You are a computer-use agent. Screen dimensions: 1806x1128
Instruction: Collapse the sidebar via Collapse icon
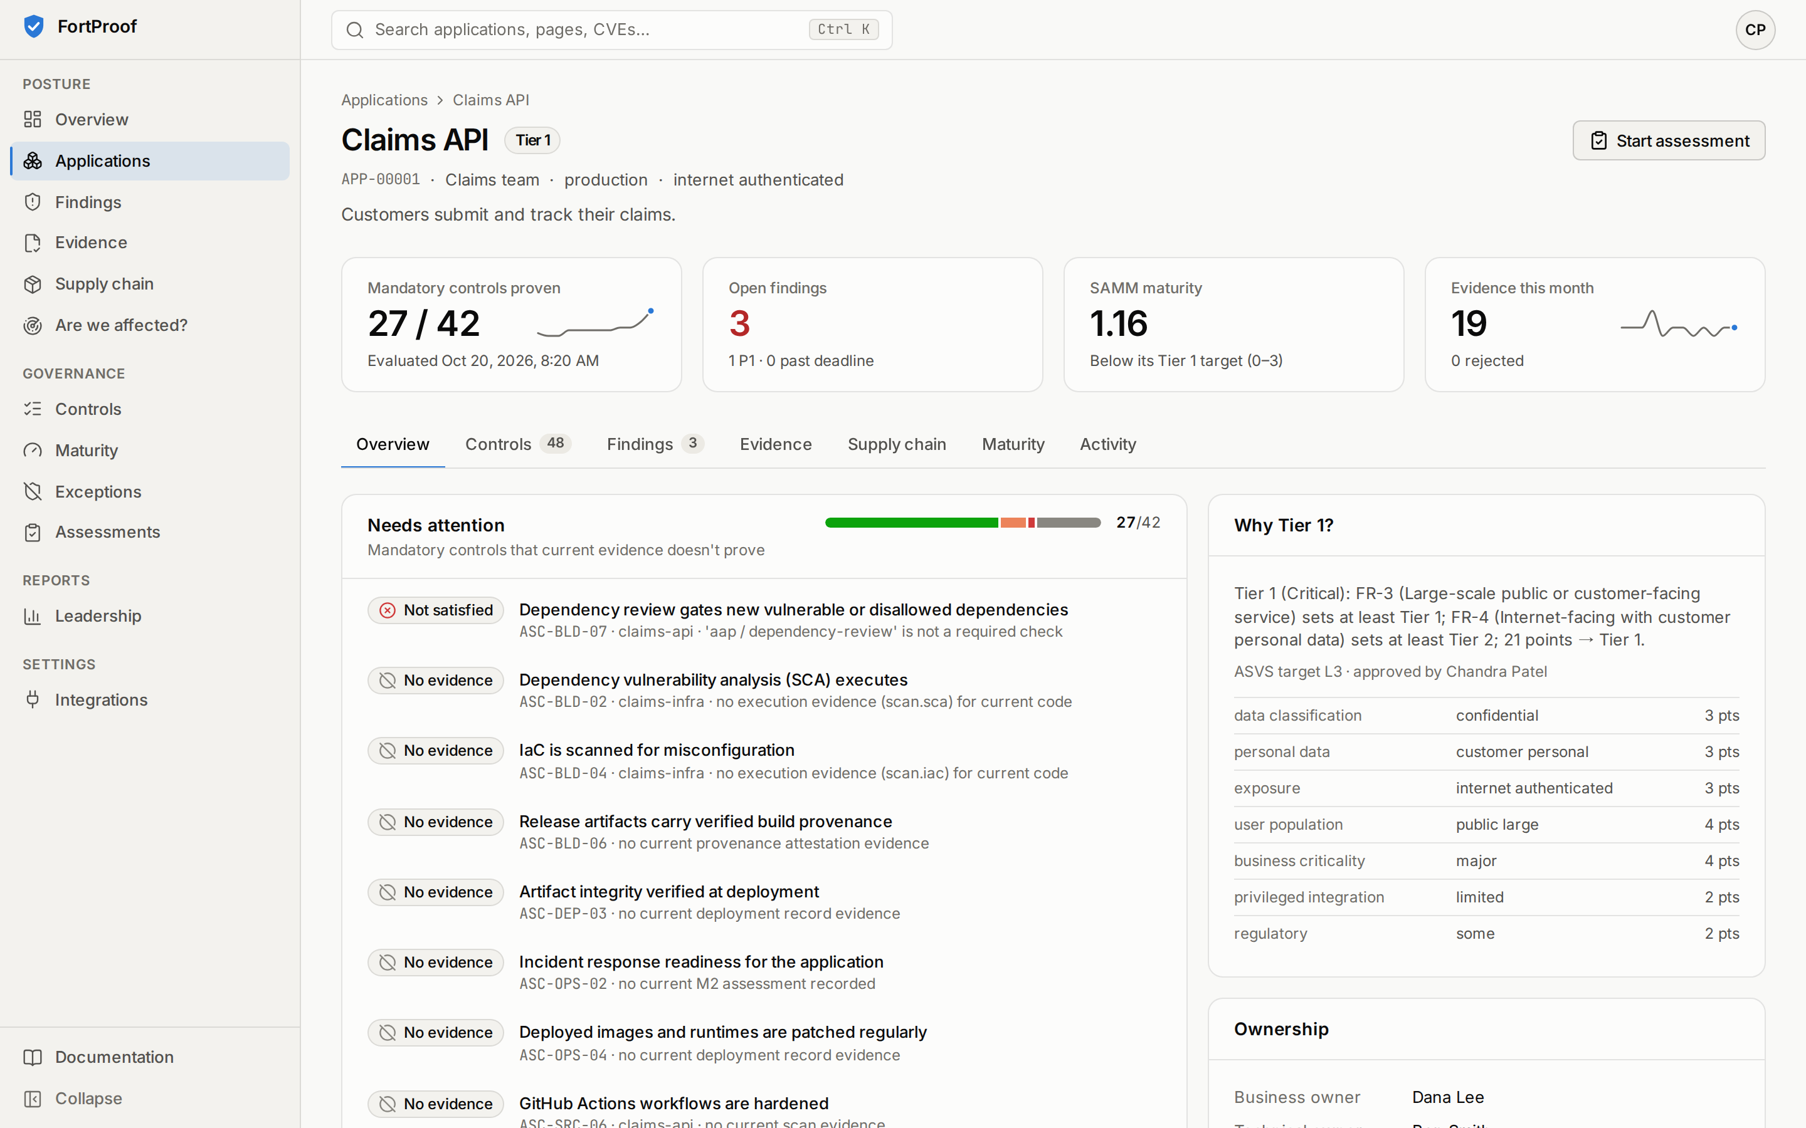tap(33, 1099)
